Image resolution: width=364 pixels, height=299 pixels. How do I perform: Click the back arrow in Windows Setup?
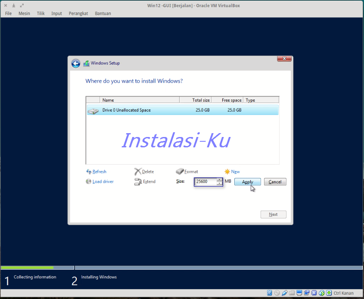[x=76, y=63]
